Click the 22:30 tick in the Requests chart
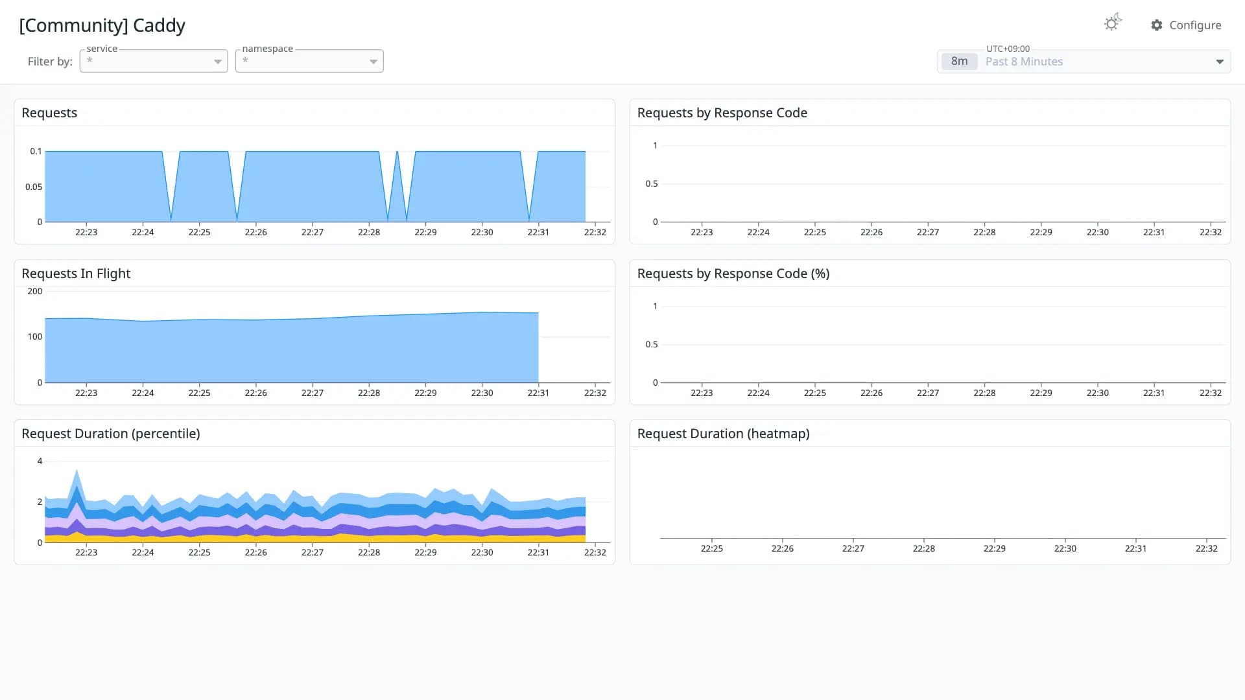The height and width of the screenshot is (700, 1245). click(482, 232)
